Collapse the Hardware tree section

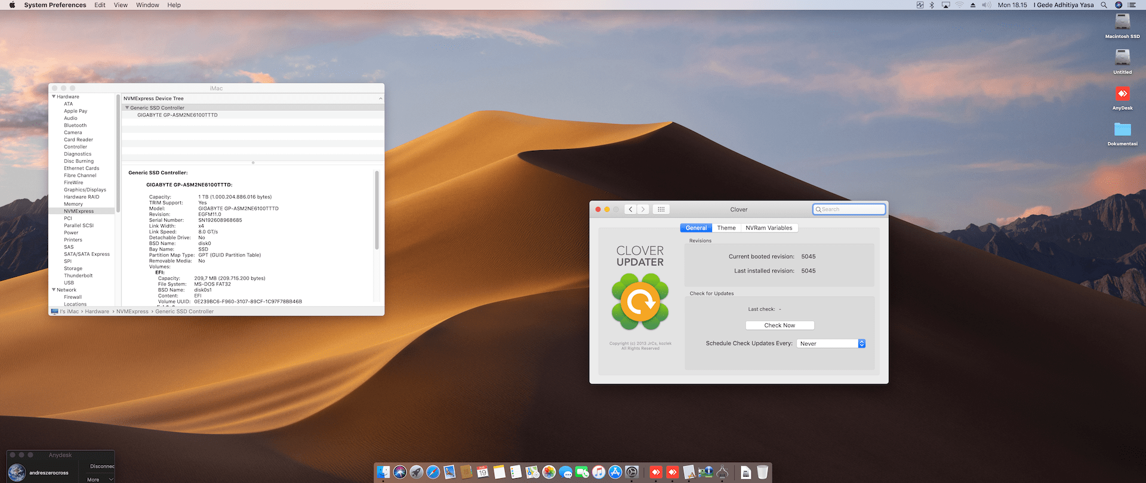pos(54,97)
